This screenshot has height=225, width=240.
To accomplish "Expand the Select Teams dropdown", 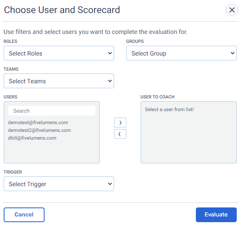I will (x=59, y=81).
